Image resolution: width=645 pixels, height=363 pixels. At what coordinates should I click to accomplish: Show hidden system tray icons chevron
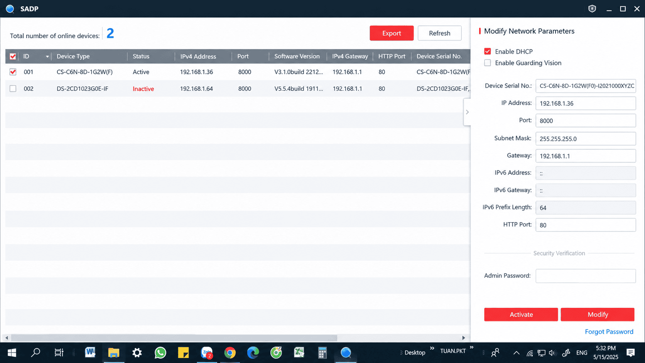point(516,353)
